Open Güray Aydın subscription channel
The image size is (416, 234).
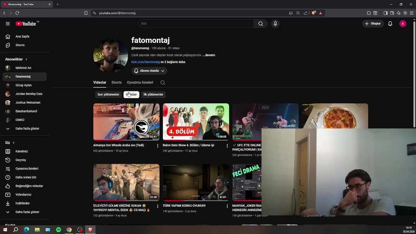(25, 85)
